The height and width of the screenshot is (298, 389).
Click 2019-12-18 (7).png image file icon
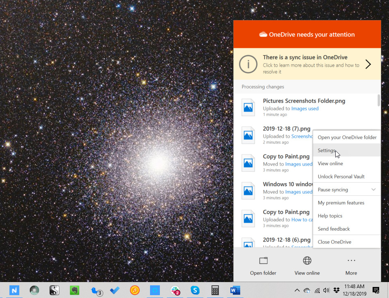click(248, 135)
